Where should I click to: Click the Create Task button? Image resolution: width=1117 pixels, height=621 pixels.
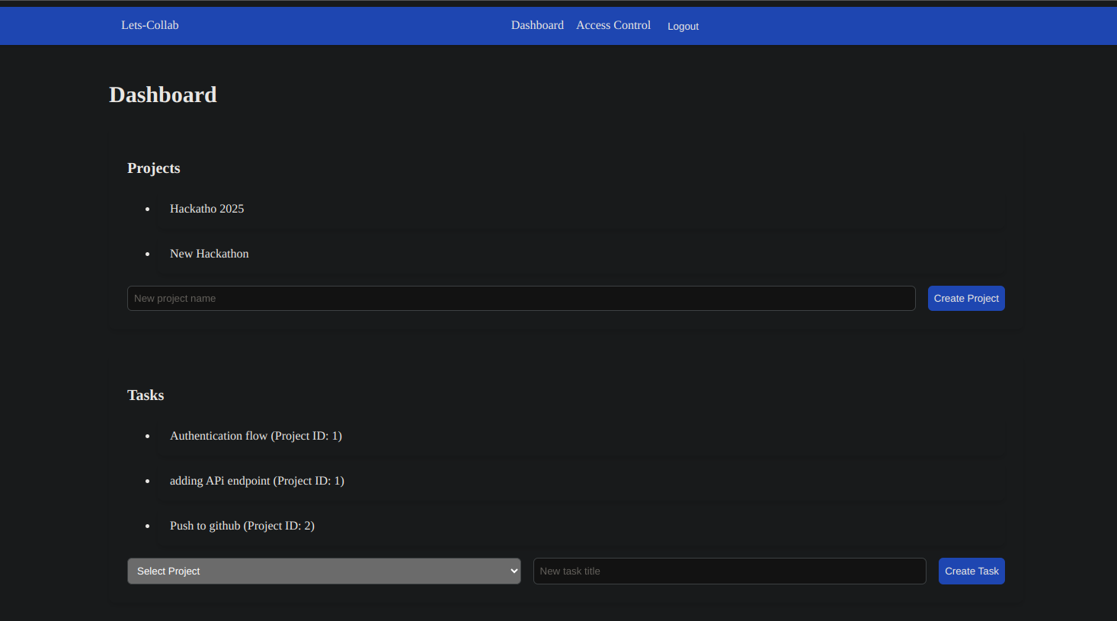[x=971, y=571]
